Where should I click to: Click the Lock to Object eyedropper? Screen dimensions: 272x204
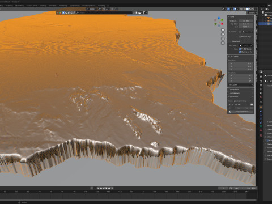coord(252,45)
